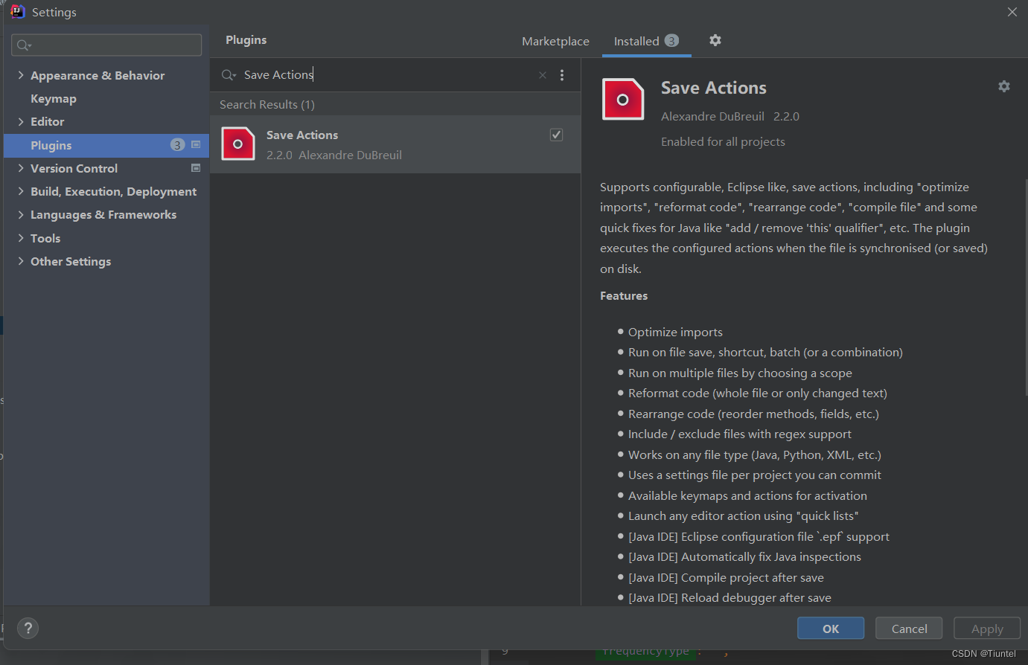Click the Include / exclude files feature line

click(740, 434)
